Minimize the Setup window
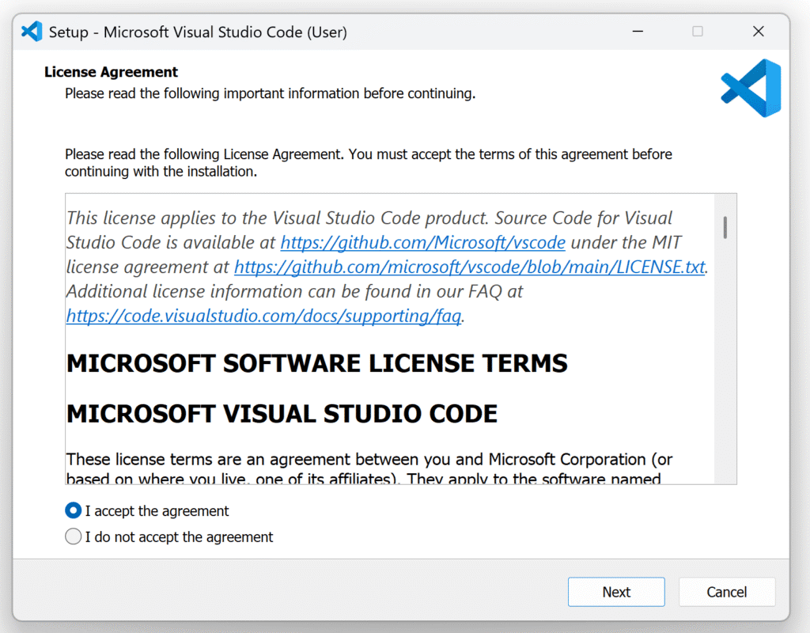Image resolution: width=810 pixels, height=633 pixels. click(x=638, y=32)
